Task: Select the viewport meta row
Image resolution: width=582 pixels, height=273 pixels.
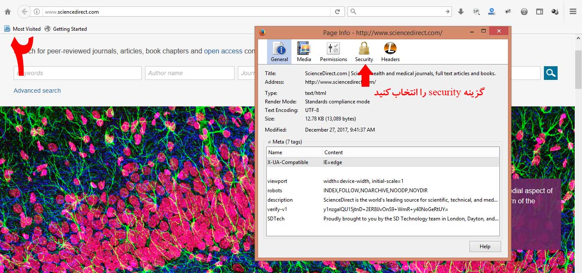Action: 383,181
